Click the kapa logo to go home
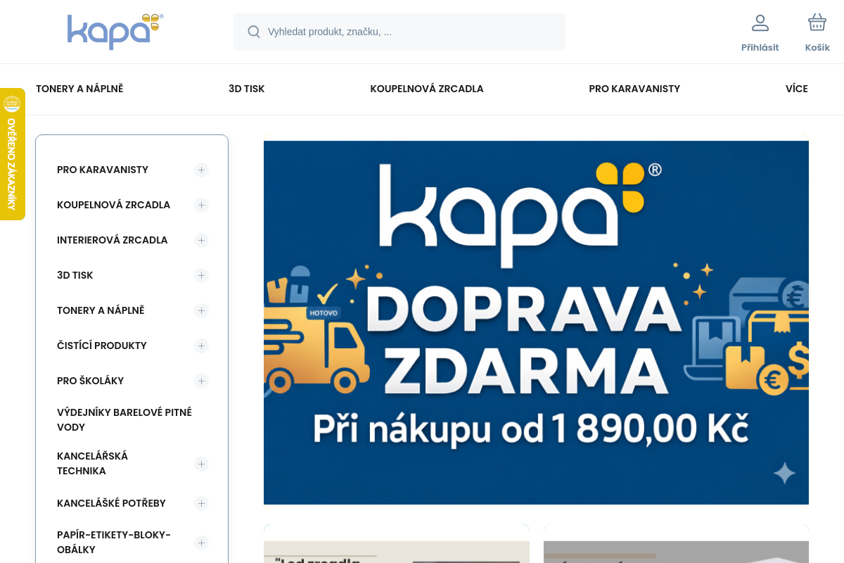Viewport: 844px width, 563px height. click(x=115, y=32)
